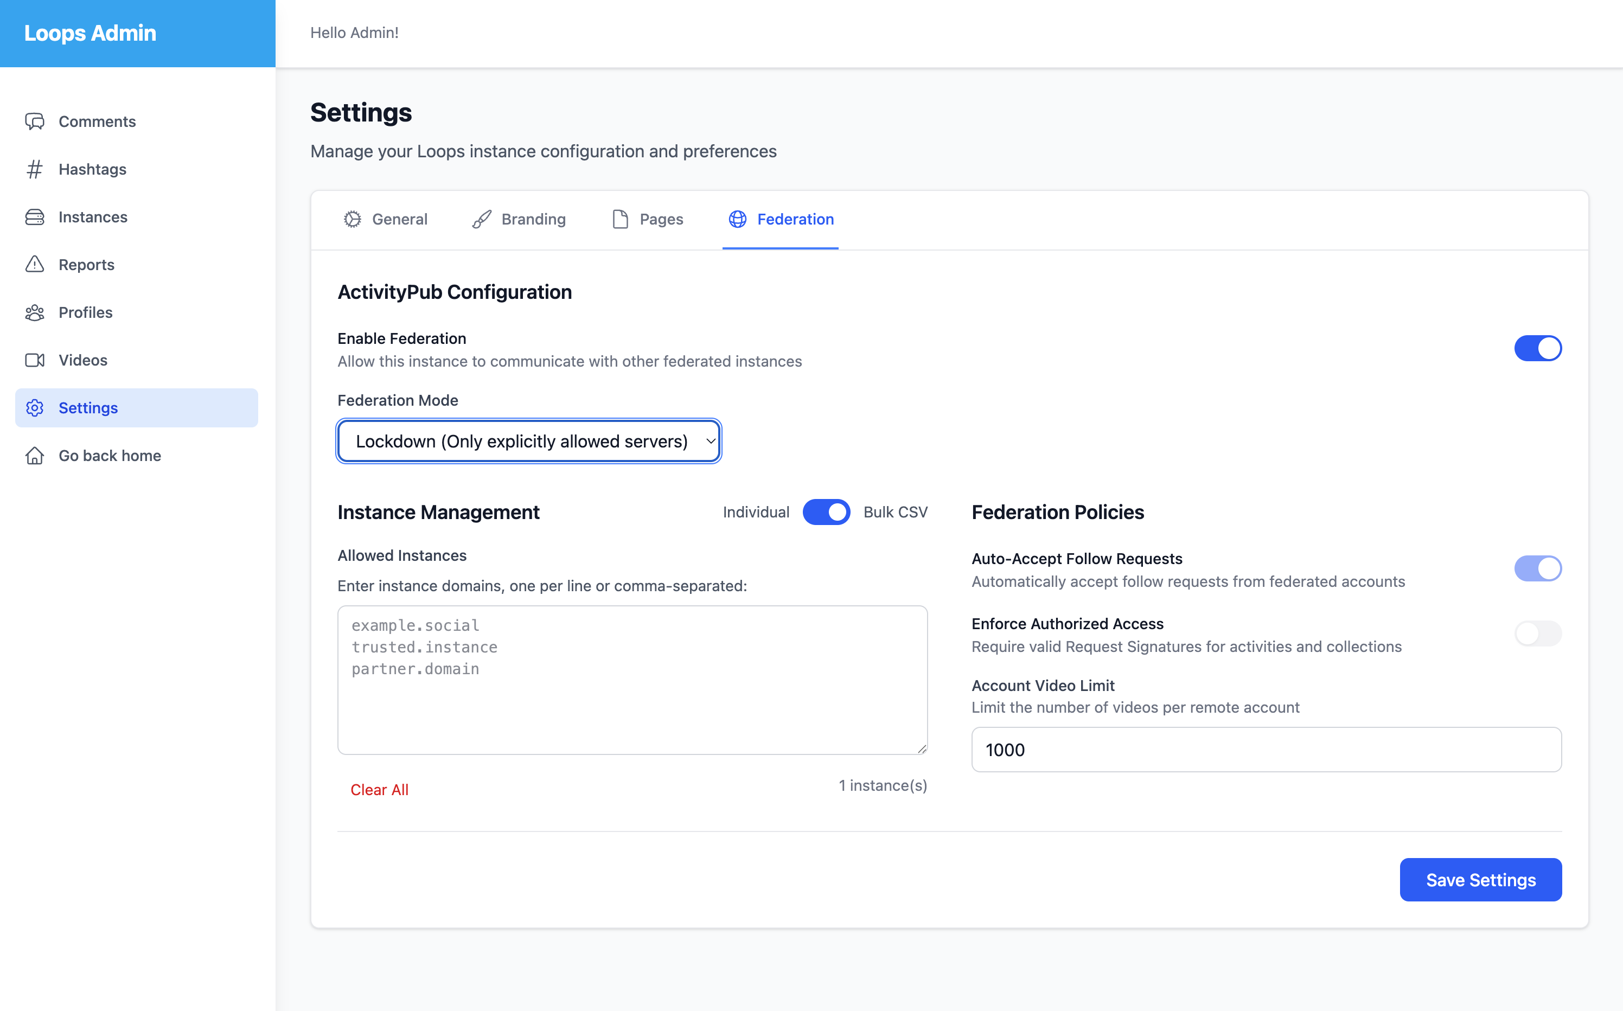1623x1011 pixels.
Task: Open the Federation Mode dropdown
Action: [x=528, y=441]
